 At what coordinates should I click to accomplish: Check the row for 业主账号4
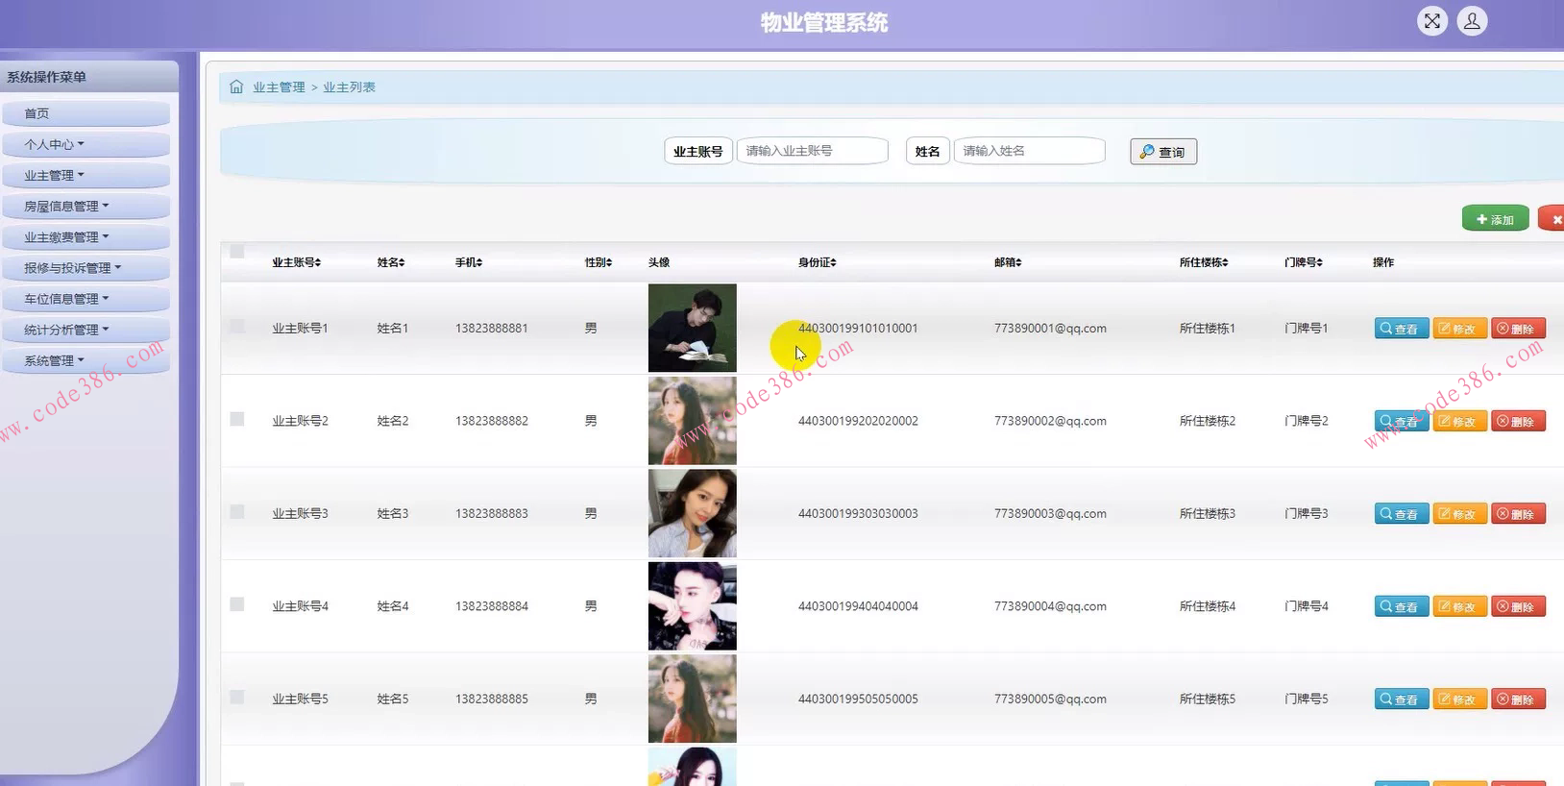tap(237, 604)
